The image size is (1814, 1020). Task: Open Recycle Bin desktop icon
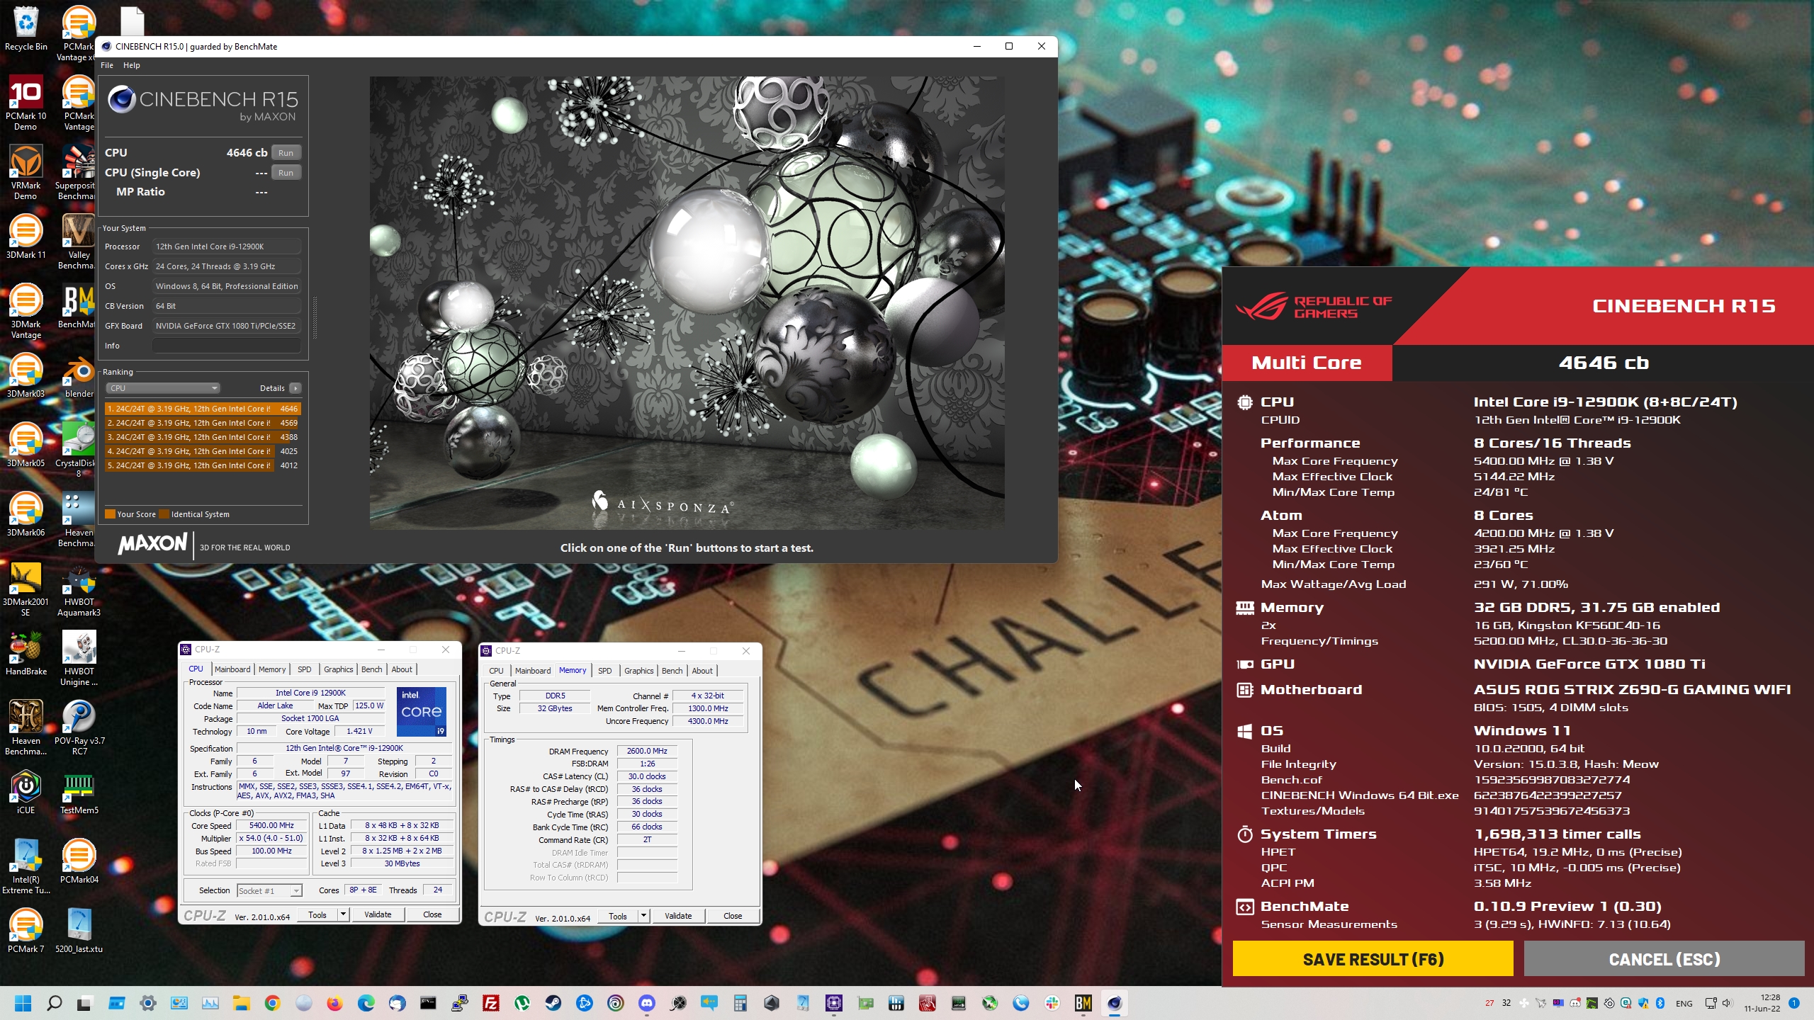(26, 30)
